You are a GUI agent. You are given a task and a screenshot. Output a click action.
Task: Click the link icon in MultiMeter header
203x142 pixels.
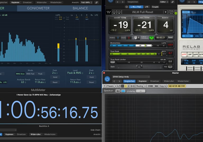(x=96, y=2)
